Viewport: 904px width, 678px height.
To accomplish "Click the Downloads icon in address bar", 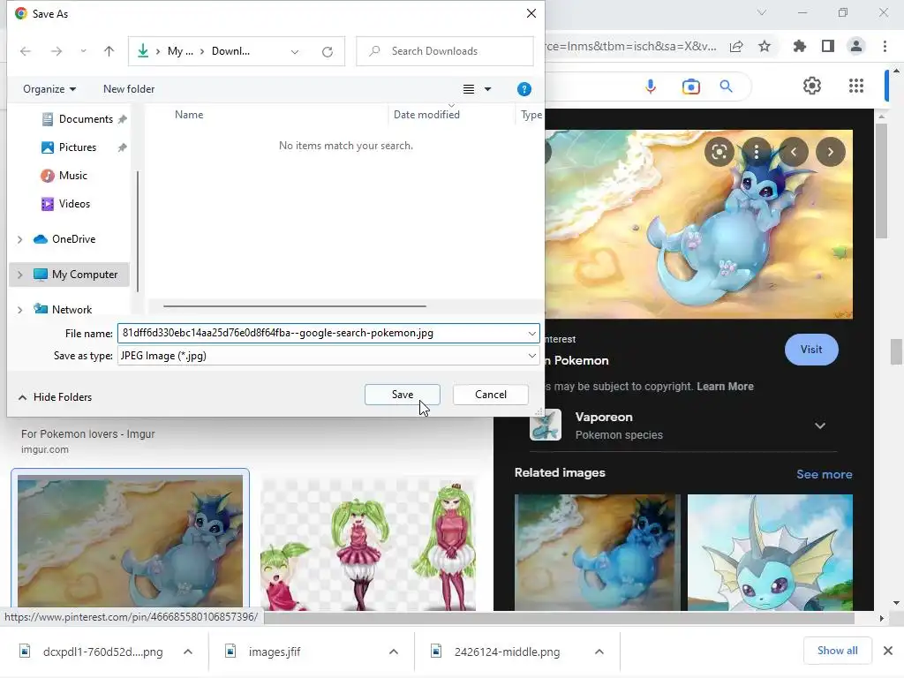I will point(143,51).
